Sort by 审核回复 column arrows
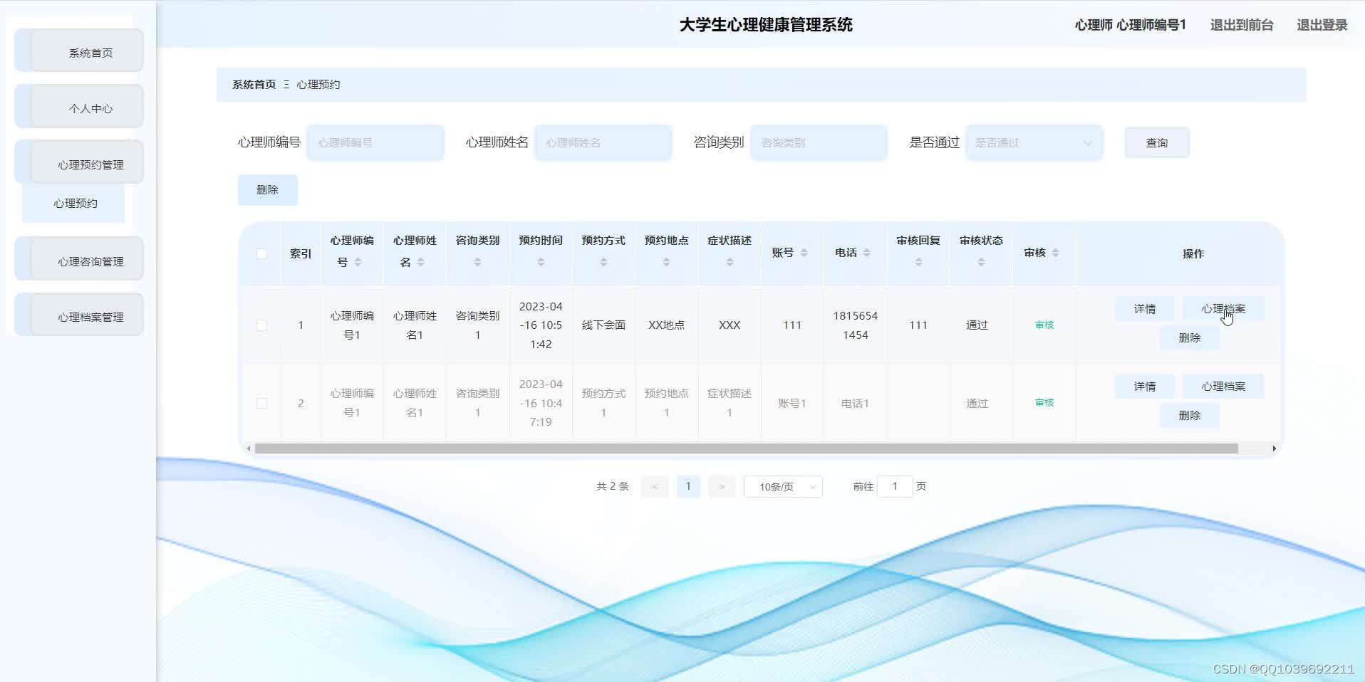This screenshot has height=682, width=1365. pos(918,263)
